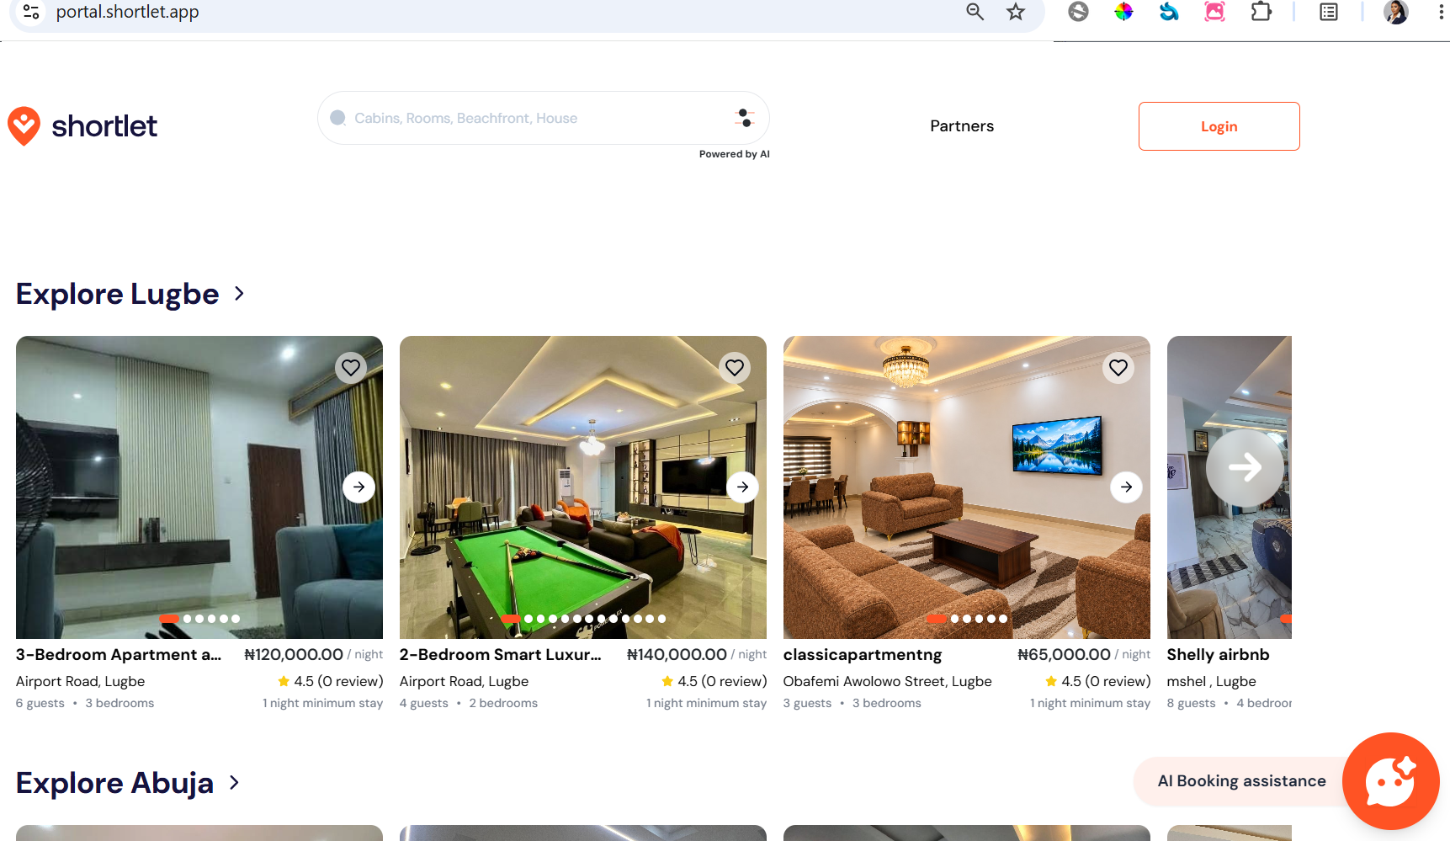Expand Explore Lugbe with the chevron

click(x=240, y=294)
